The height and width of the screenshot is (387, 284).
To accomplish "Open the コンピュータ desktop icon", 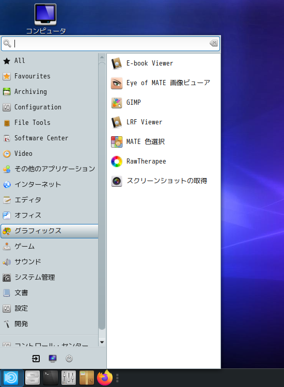I will [45, 19].
